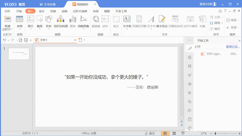Image resolution: width=242 pixels, height=136 pixels.
Task: Click the zoom slider handle
Action: (215, 133)
